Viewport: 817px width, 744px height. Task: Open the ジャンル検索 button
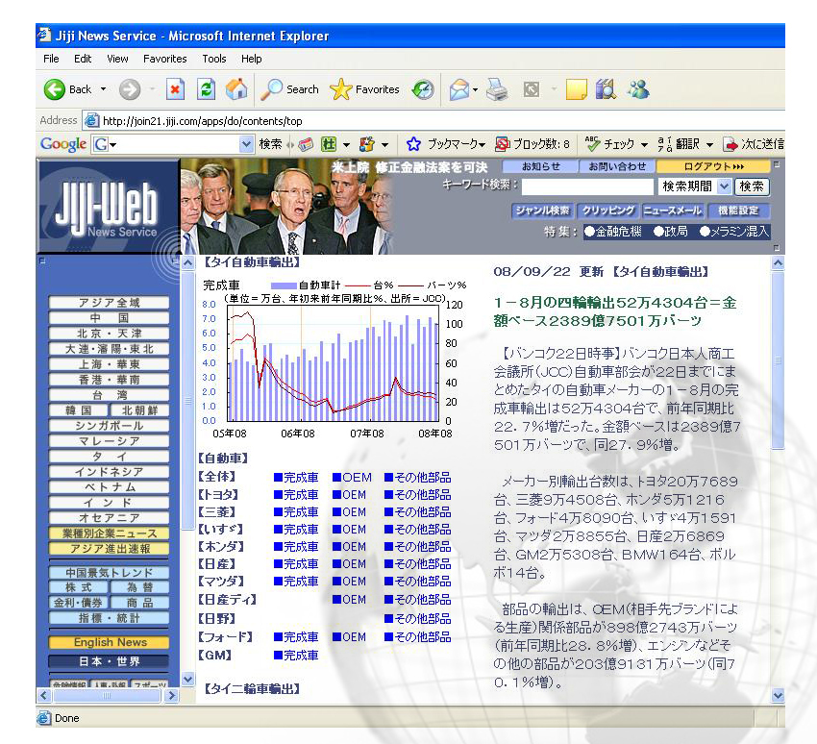(x=542, y=211)
